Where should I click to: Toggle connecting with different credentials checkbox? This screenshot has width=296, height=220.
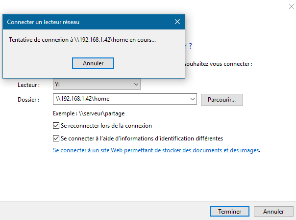(56, 138)
